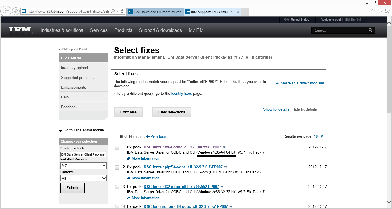The height and width of the screenshot is (209, 392).
Task: Click the refresh icon in address bar
Action: [122, 11]
